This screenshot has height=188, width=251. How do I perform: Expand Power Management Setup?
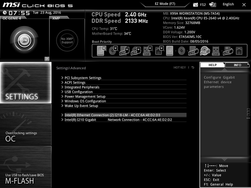124,97
